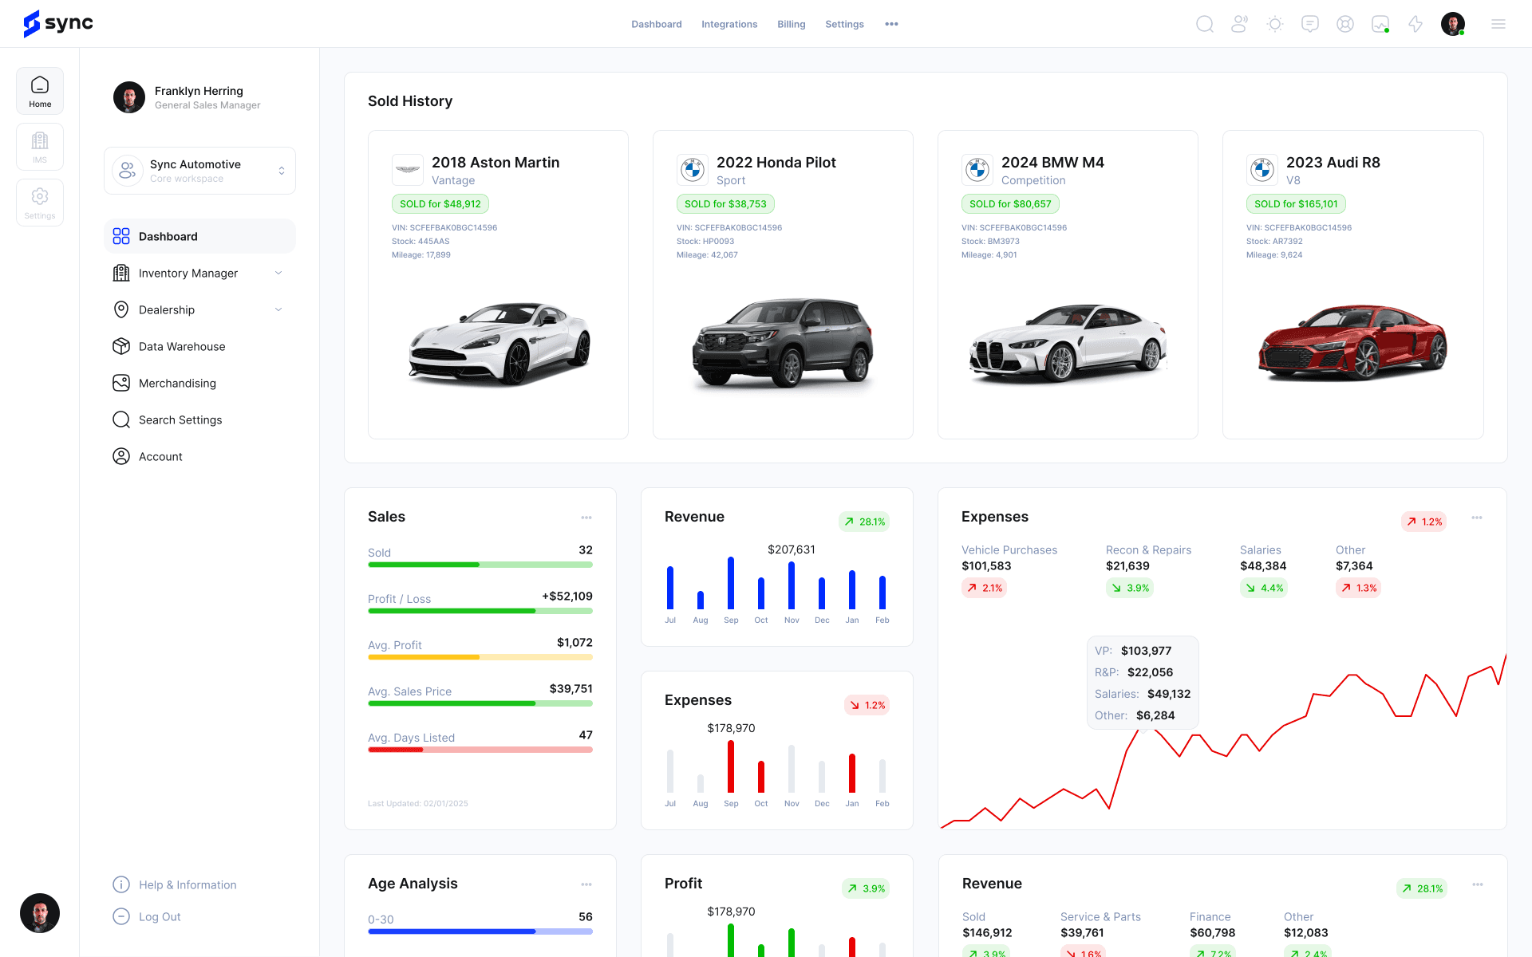
Task: Expand the Inventory Manager chevron
Action: (x=278, y=273)
